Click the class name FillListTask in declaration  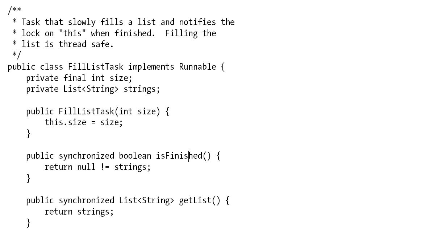click(x=96, y=66)
